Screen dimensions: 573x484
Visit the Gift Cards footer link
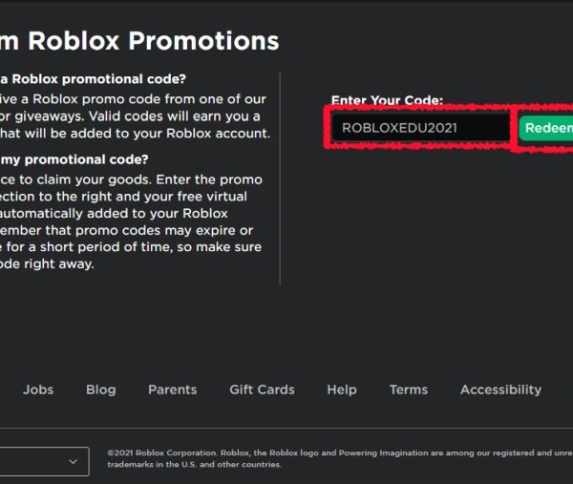pos(262,389)
